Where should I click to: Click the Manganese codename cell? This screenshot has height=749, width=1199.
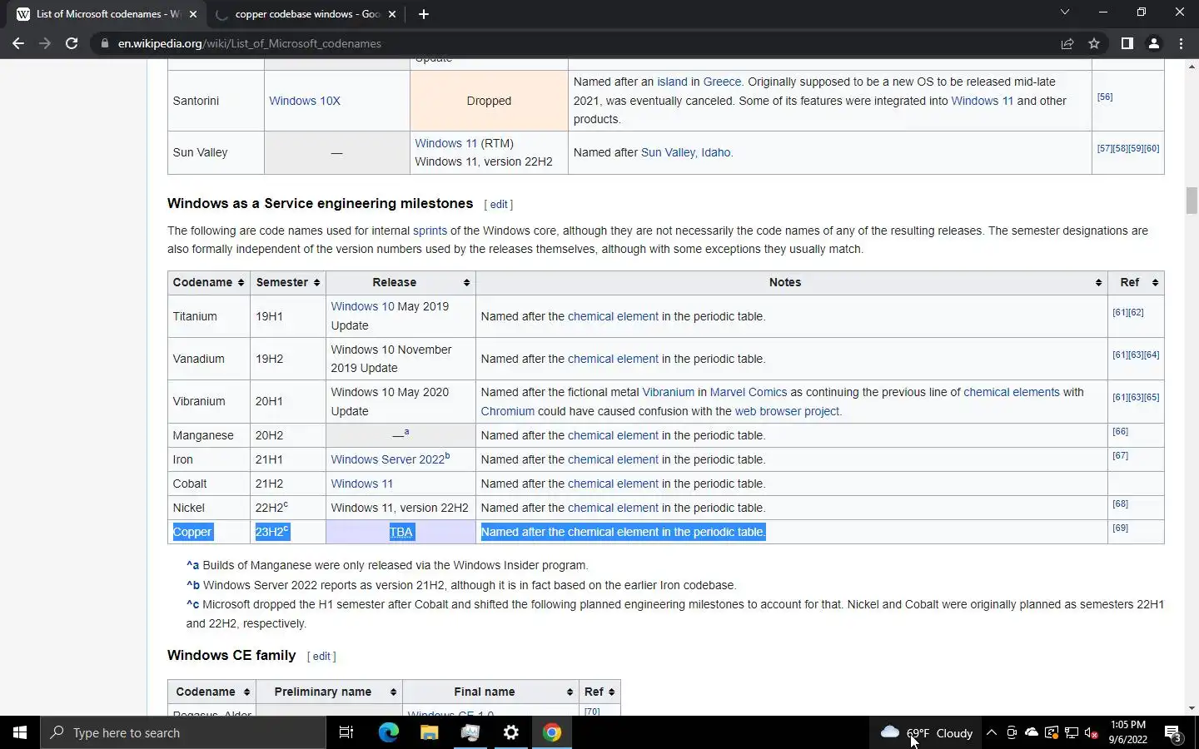click(208, 435)
